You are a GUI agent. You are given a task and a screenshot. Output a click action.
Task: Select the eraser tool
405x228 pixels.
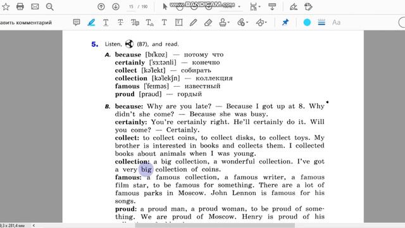click(208, 23)
